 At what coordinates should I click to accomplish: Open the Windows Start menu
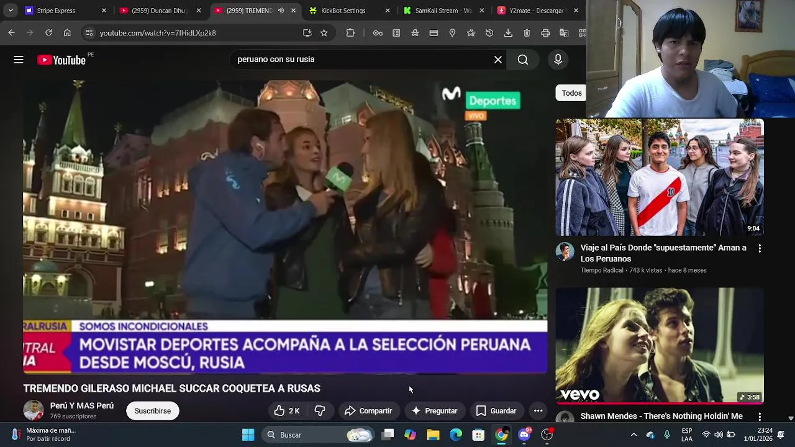[x=248, y=435]
